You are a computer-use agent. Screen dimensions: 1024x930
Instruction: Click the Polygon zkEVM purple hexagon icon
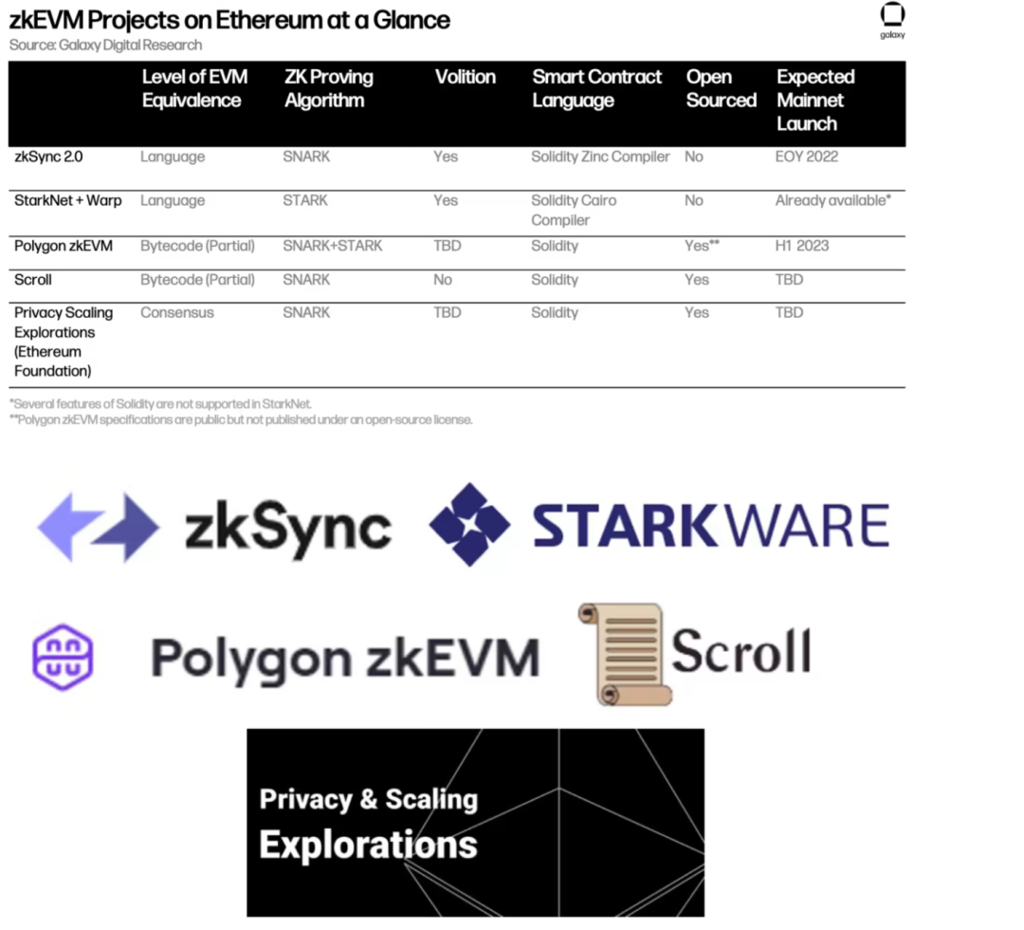click(x=63, y=657)
